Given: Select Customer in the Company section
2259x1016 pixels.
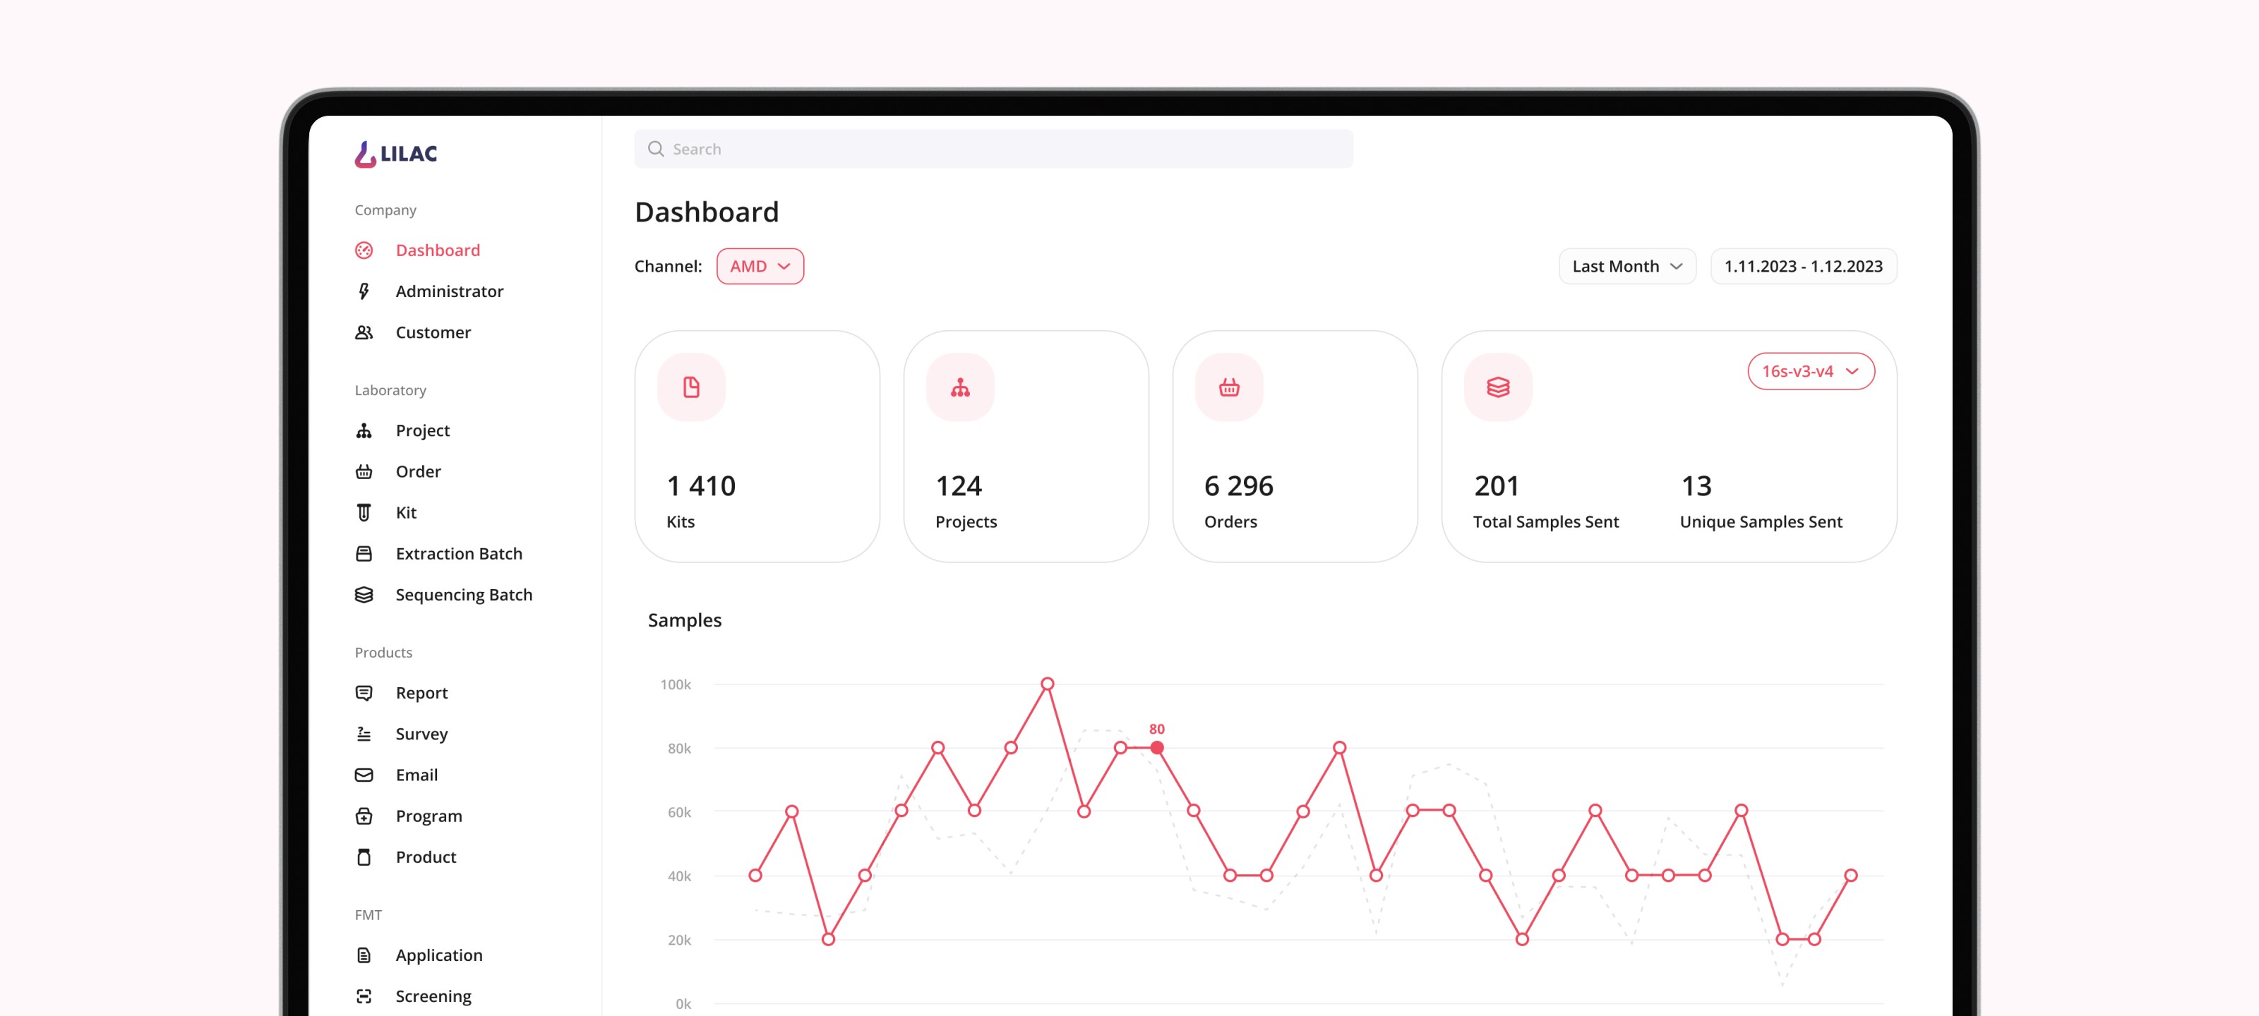Looking at the screenshot, I should point(432,332).
